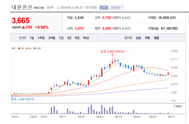189x124 pixels.
Task: Click the 거래량 value 18,599,331
Action: pyautogui.click(x=167, y=18)
